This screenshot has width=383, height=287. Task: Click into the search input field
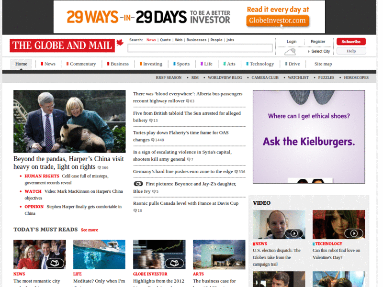pyautogui.click(x=200, y=48)
